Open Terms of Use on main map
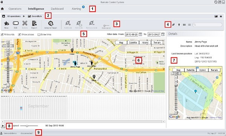Viewport: 226px width, 136px height. pyautogui.click(x=158, y=91)
